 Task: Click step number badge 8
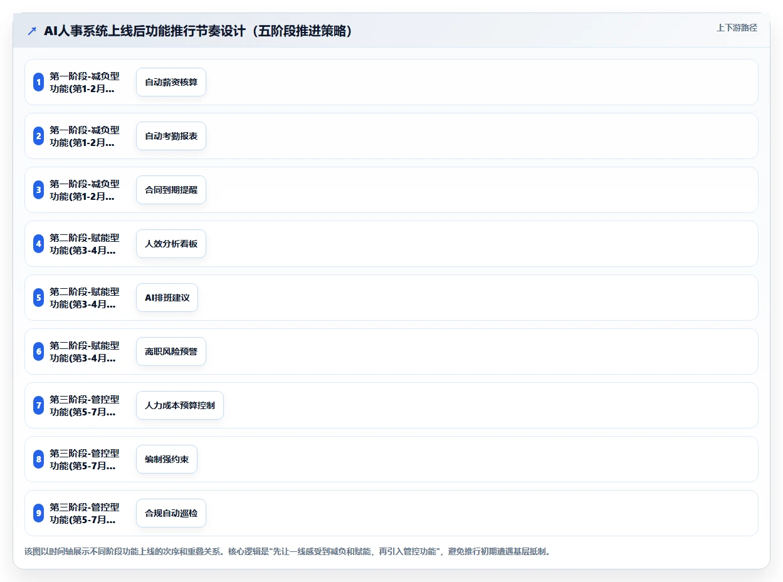pyautogui.click(x=38, y=459)
